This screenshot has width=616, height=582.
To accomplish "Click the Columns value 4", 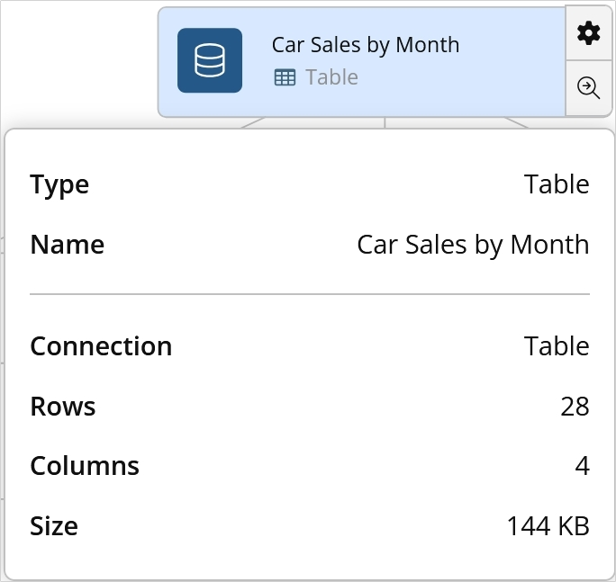I will pyautogui.click(x=582, y=466).
